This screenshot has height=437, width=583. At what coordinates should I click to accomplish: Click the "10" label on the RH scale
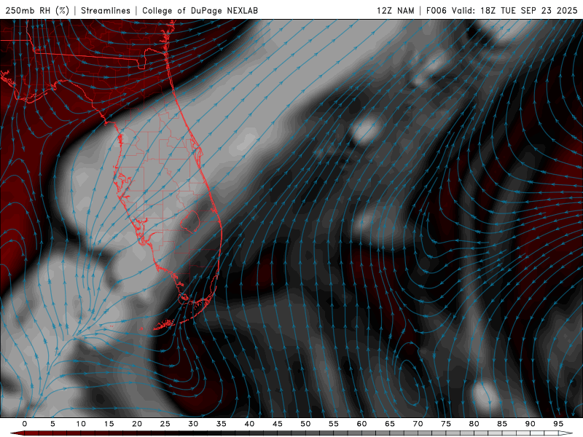click(81, 424)
